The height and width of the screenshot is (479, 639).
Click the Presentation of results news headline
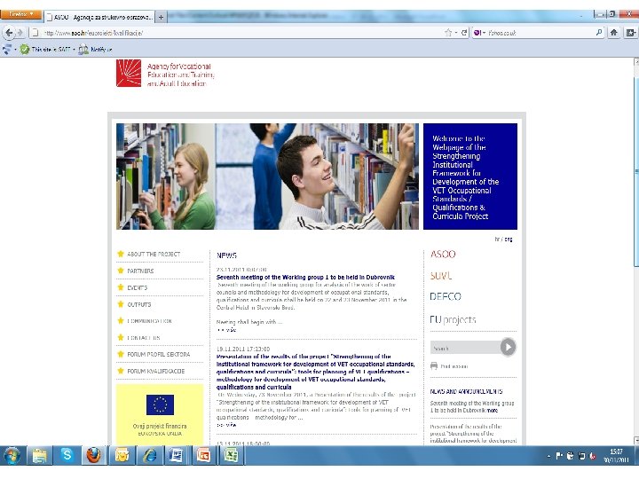(x=315, y=372)
